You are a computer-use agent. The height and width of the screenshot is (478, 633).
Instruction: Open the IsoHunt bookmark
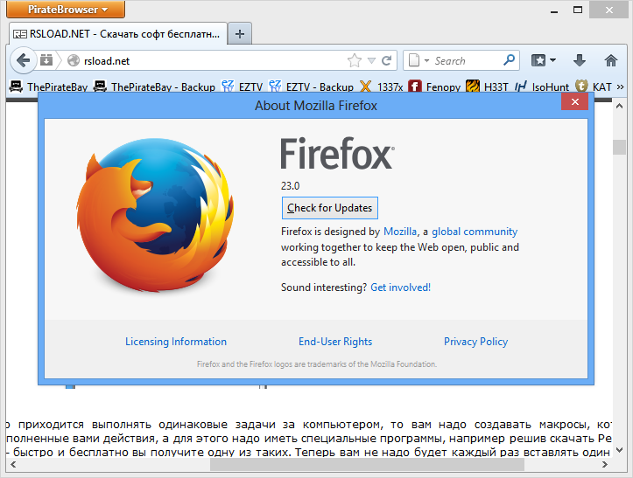541,87
